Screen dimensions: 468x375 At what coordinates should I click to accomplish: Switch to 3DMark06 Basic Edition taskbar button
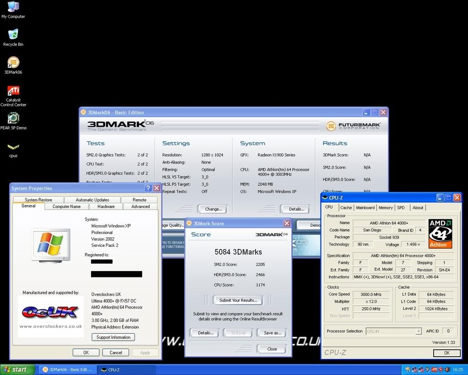[68, 370]
